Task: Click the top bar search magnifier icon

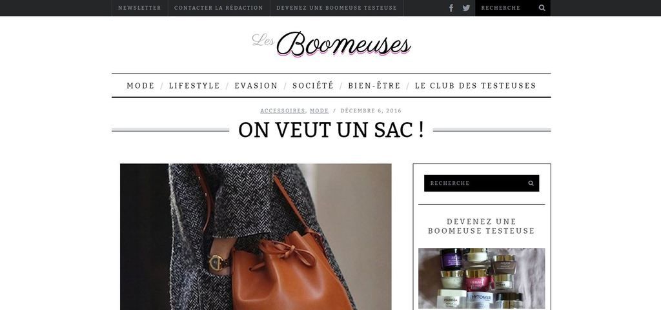Action: click(x=542, y=8)
